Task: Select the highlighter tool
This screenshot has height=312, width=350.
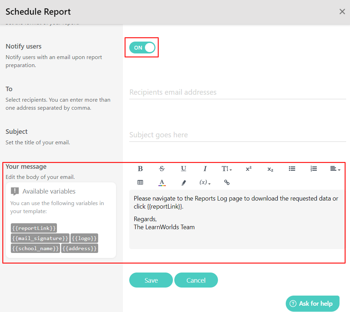Action: [x=183, y=182]
